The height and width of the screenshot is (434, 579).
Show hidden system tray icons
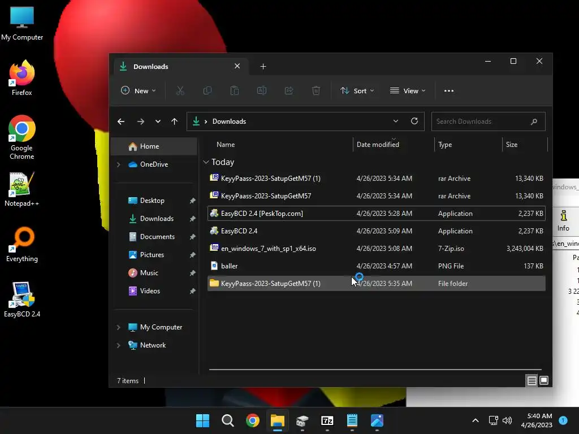475,420
